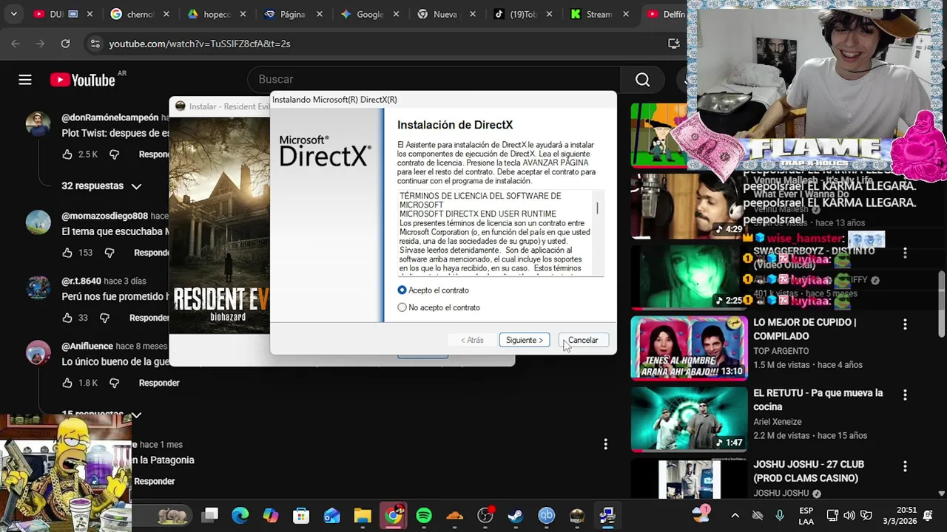Open Chrome tab search dropdown
Screen dimensions: 947x532
[x=14, y=14]
